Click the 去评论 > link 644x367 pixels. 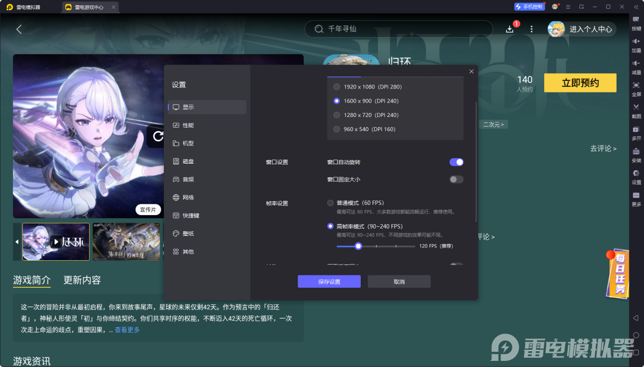pyautogui.click(x=603, y=148)
